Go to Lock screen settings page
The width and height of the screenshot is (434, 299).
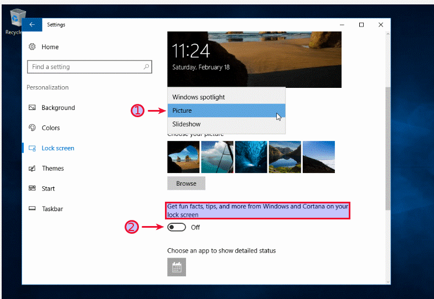pos(58,148)
